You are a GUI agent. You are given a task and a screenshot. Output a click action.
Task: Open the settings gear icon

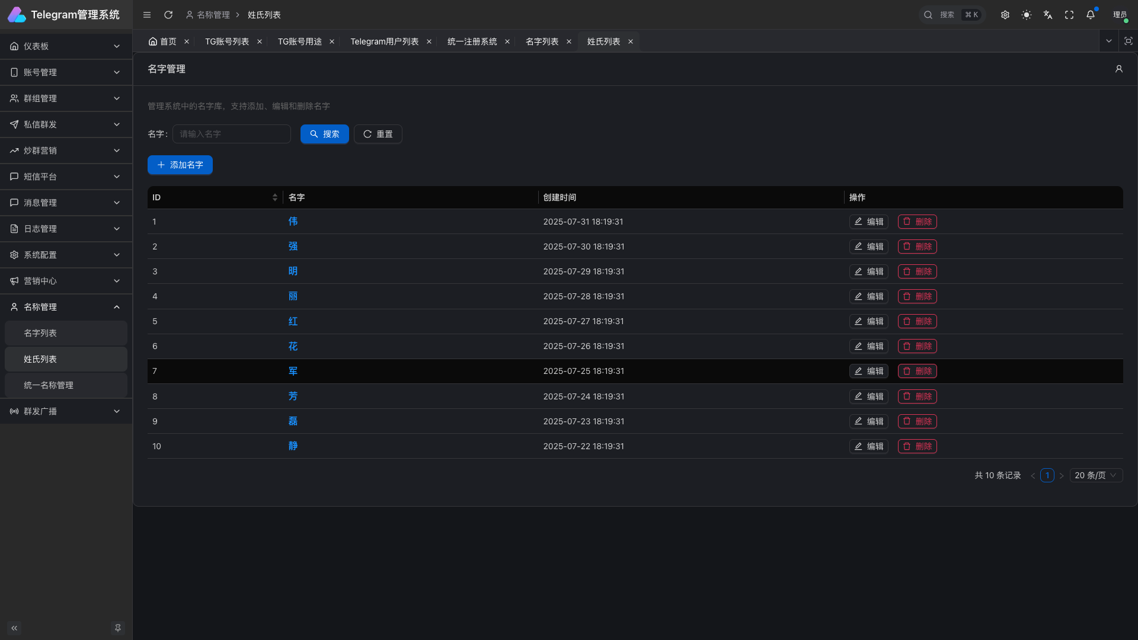coord(1005,15)
